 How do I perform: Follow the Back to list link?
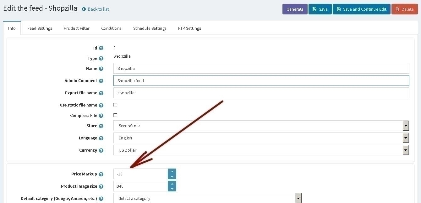coord(98,9)
